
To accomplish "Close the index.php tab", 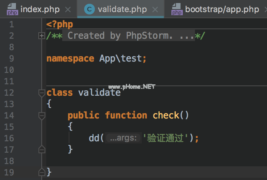I will (x=68, y=9).
